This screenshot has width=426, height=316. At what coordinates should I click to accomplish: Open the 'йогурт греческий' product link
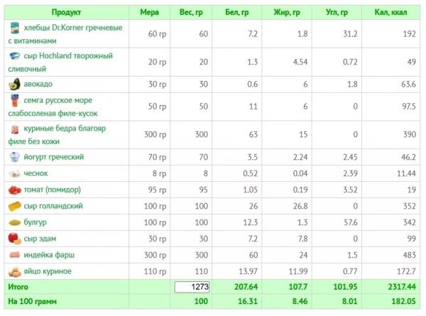[54, 157]
